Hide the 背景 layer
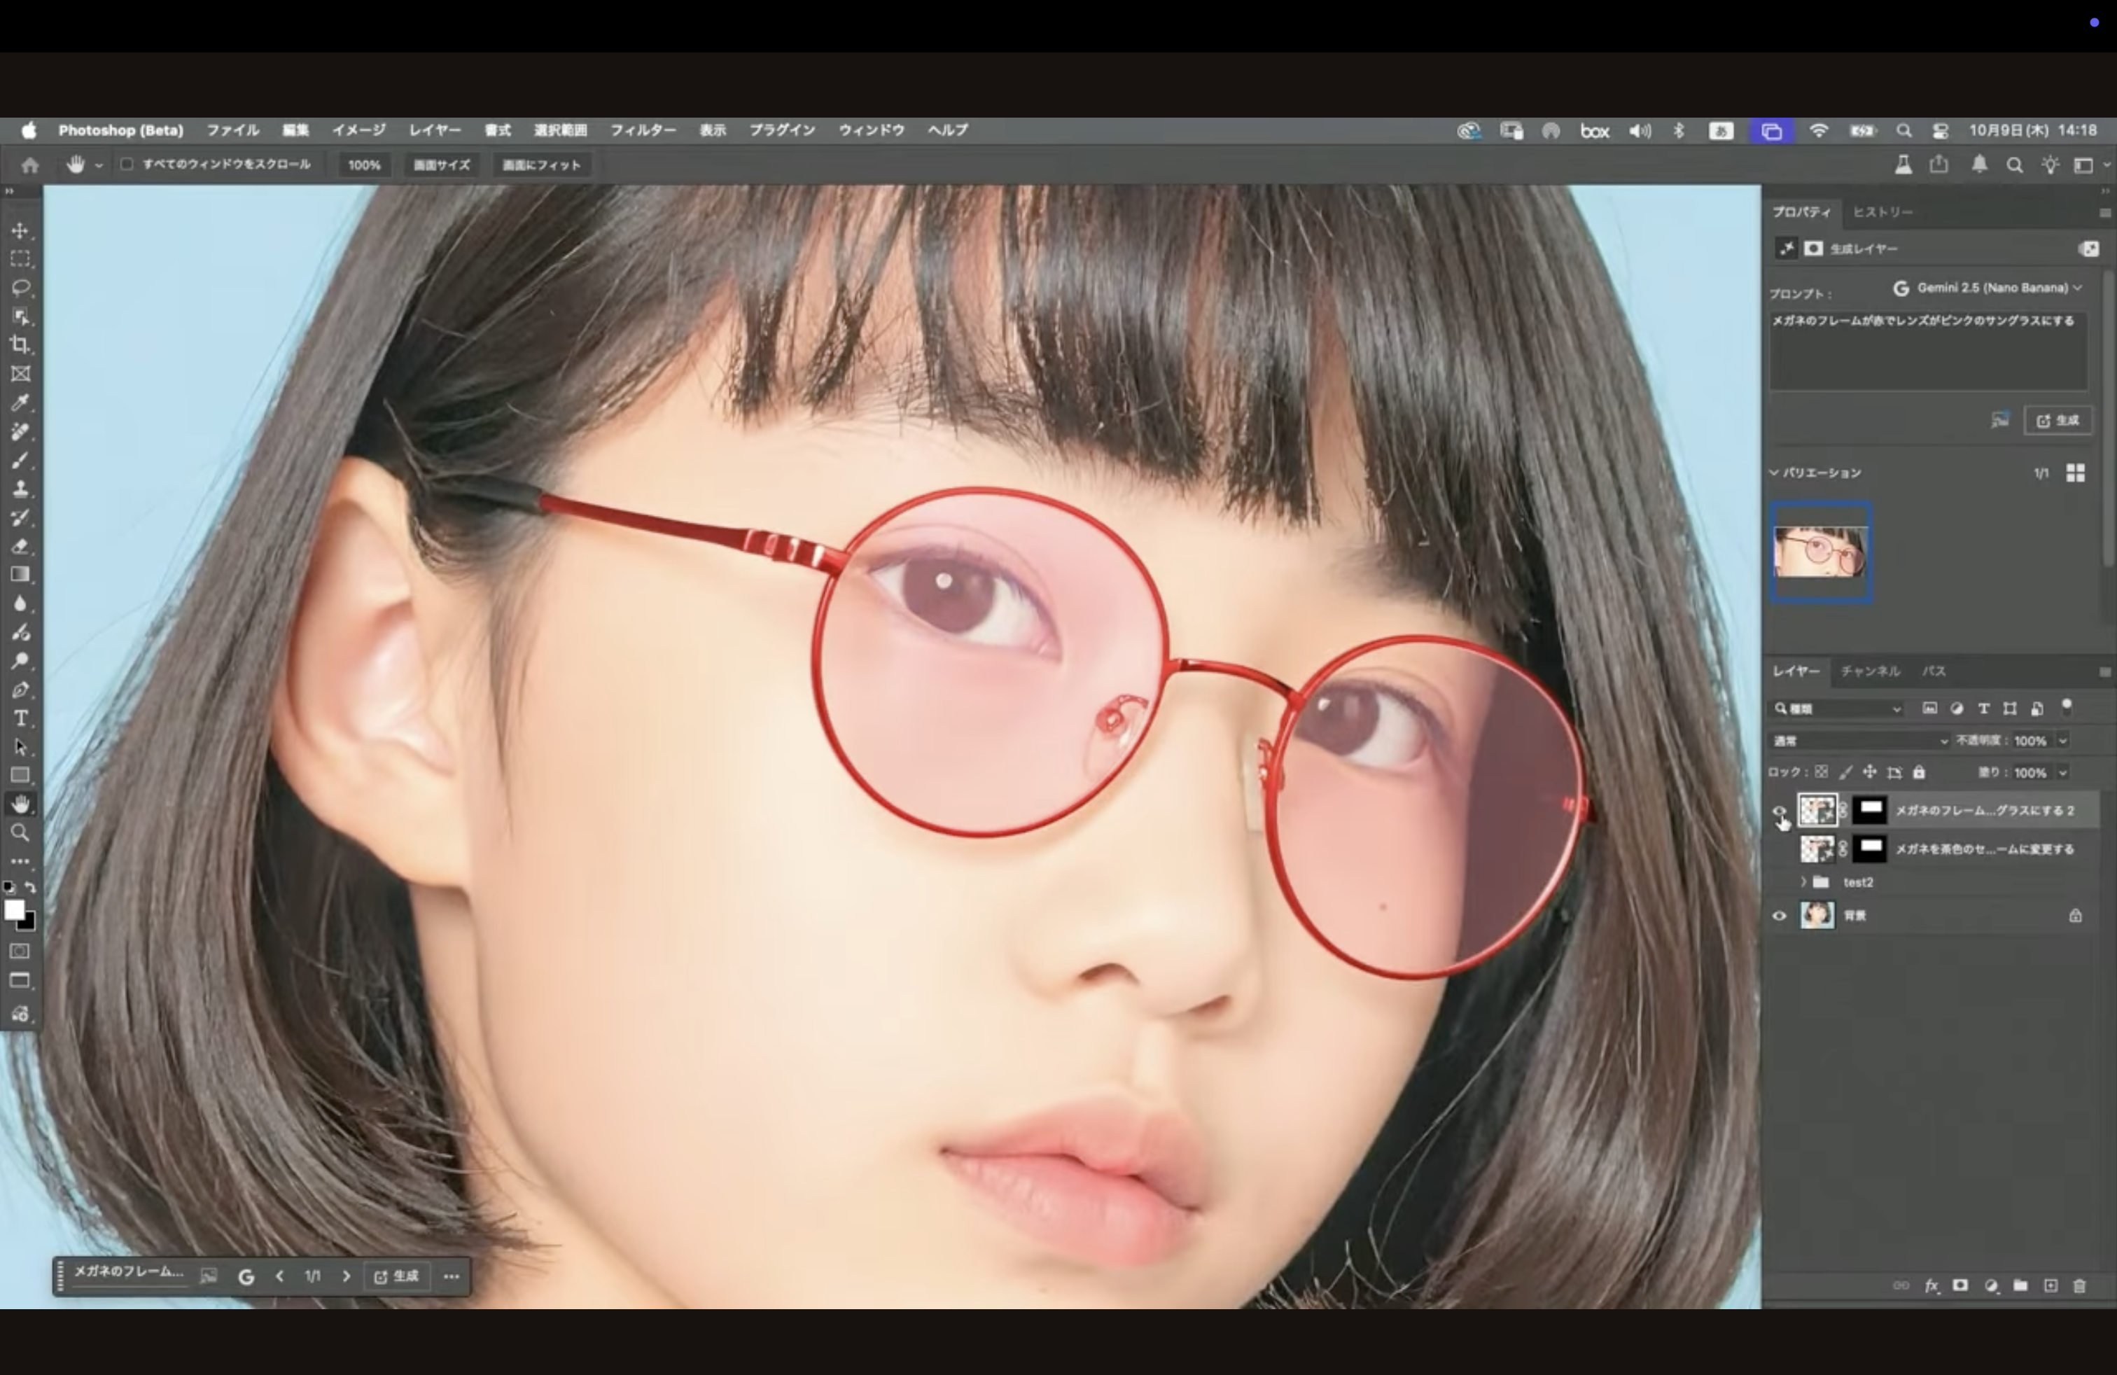Screen dimensions: 2117x1375 (1779, 915)
